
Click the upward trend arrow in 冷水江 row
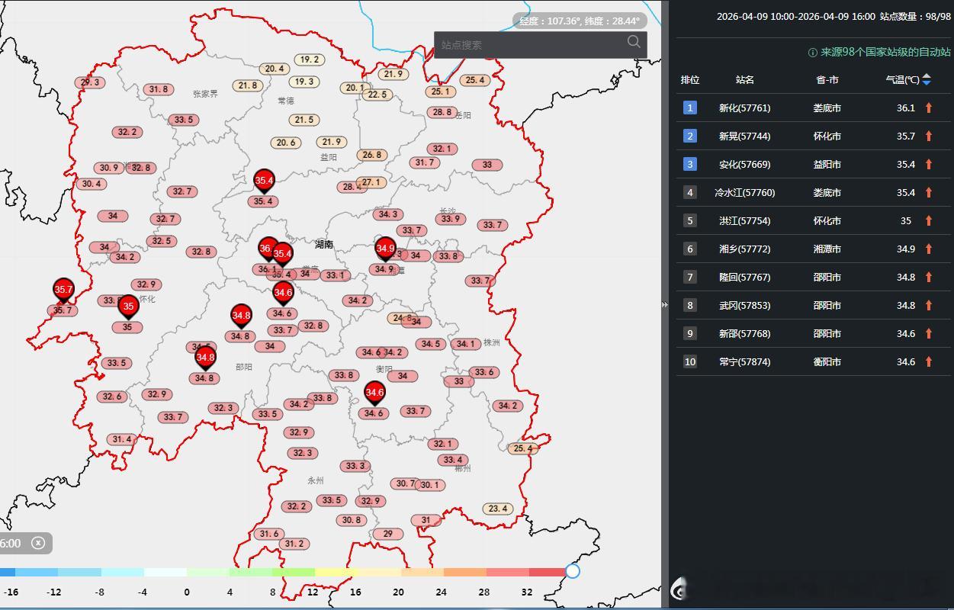tap(929, 192)
